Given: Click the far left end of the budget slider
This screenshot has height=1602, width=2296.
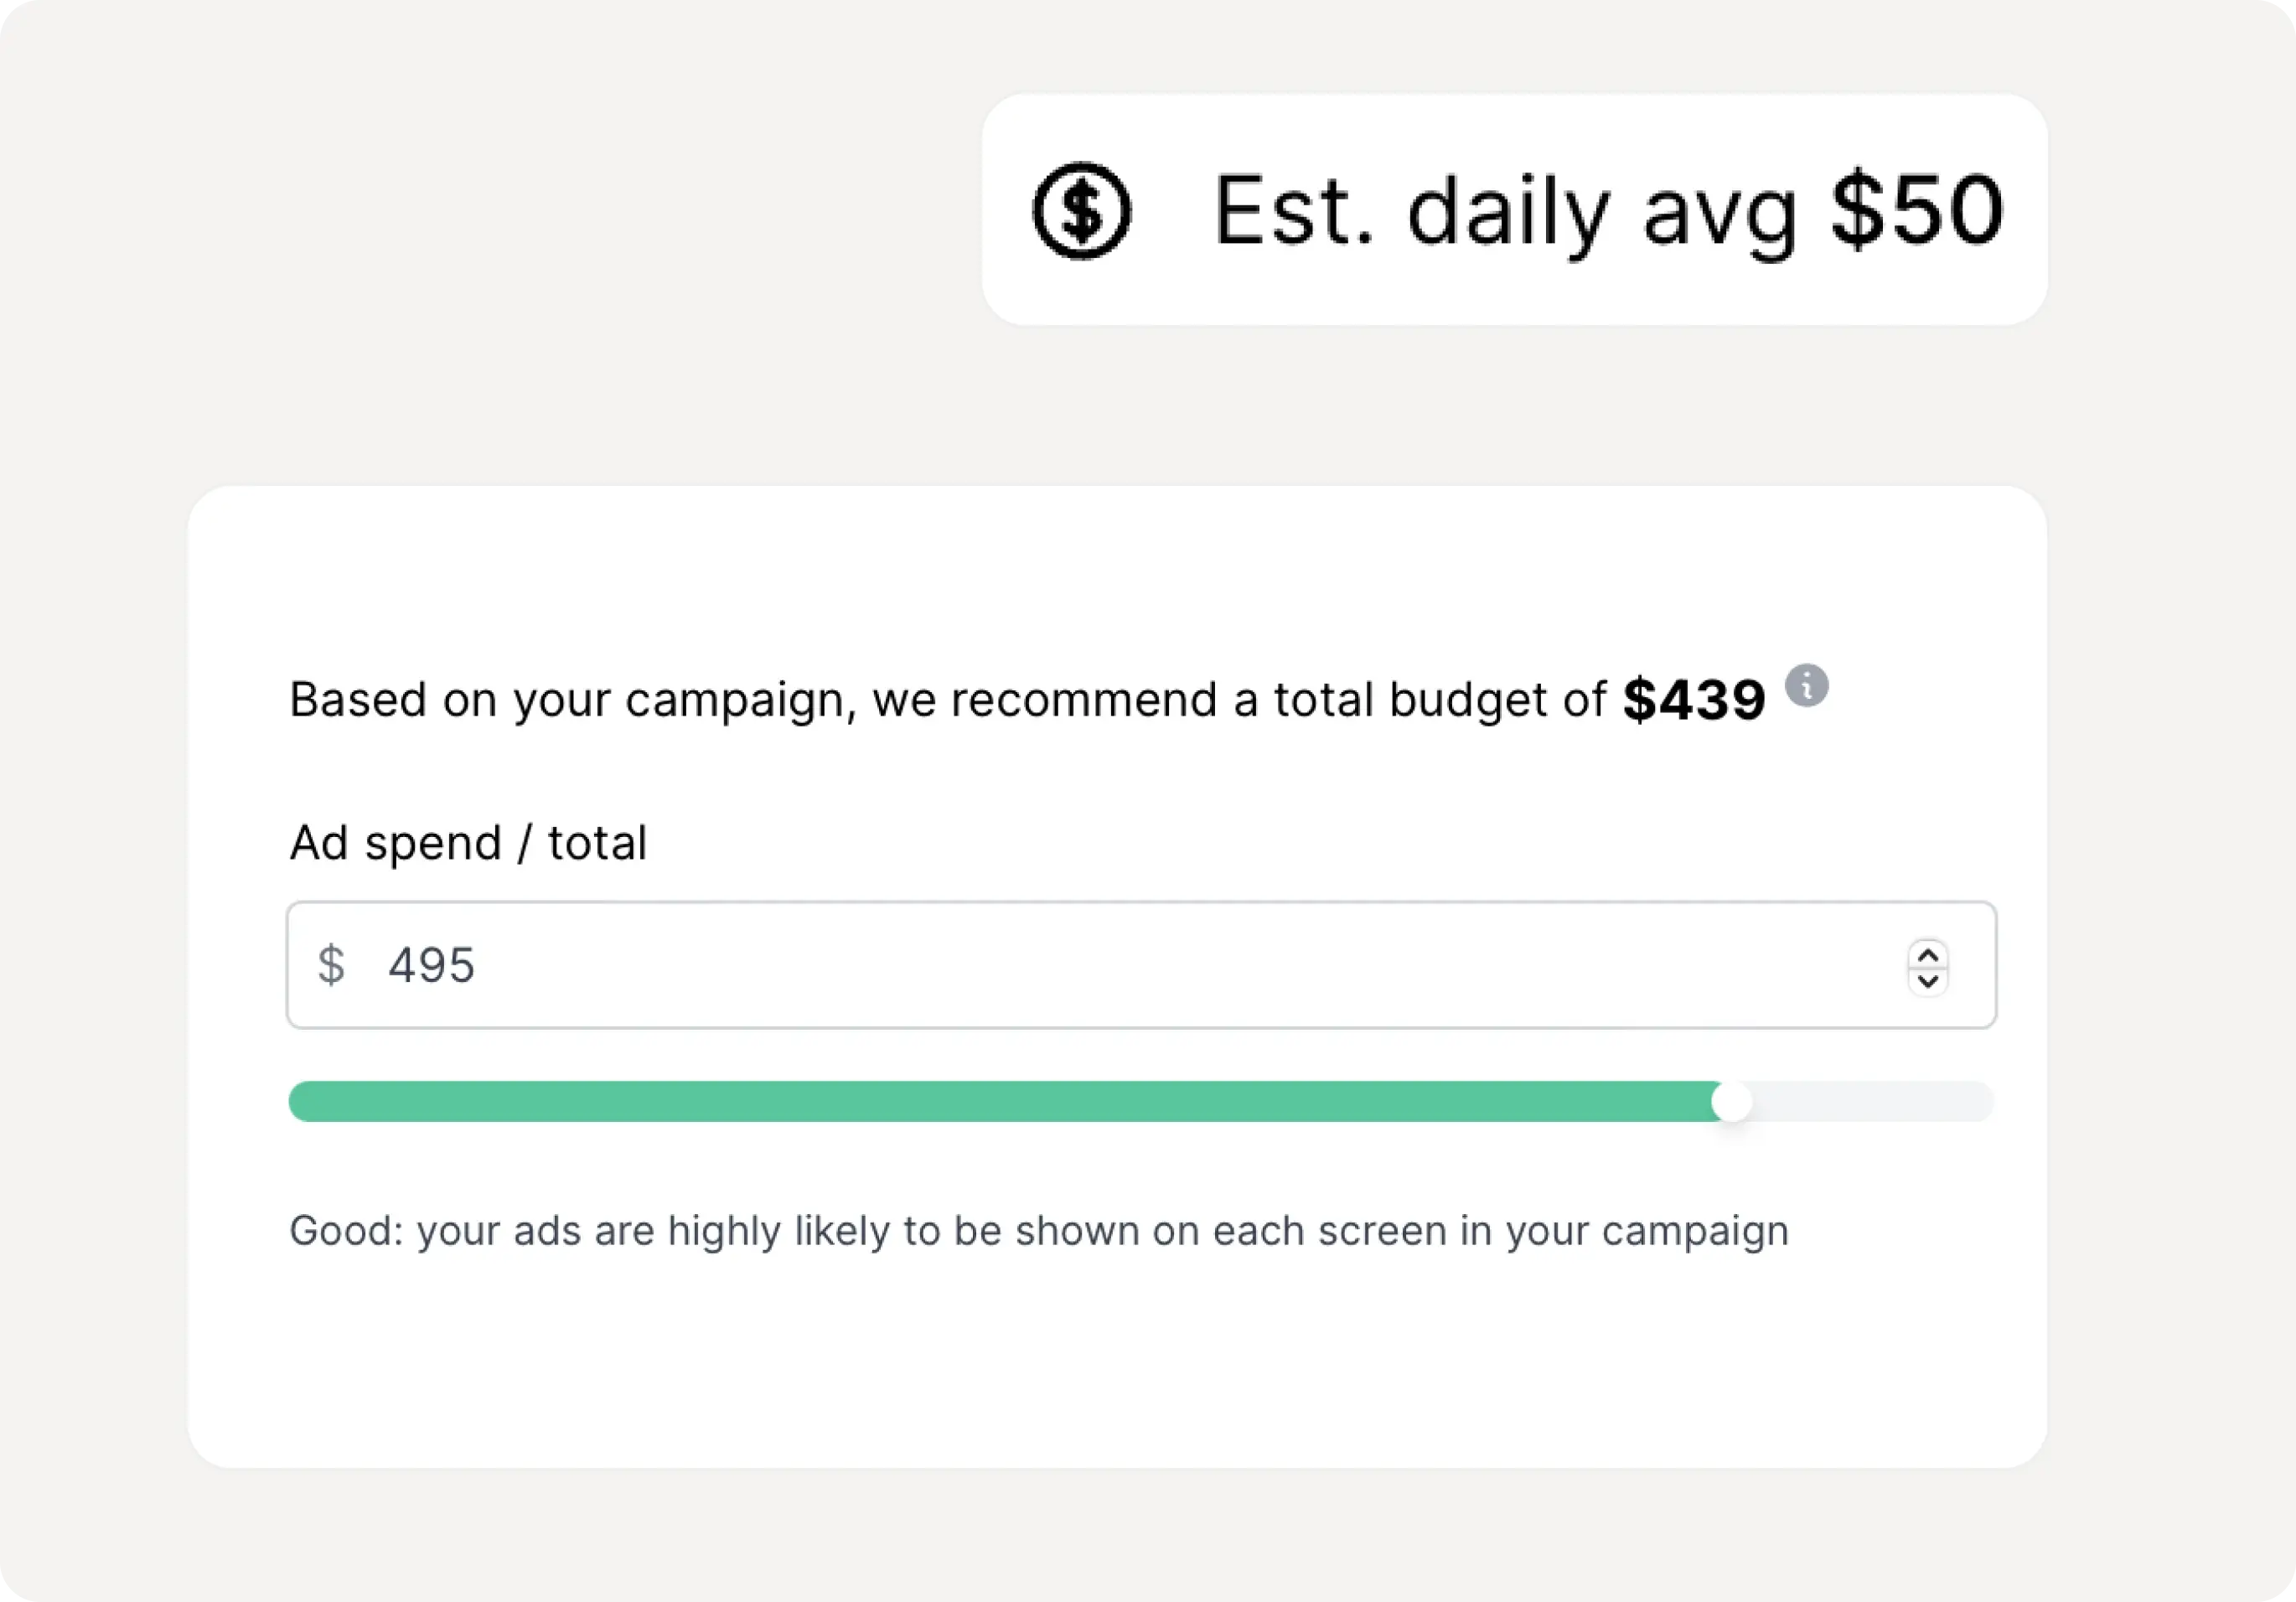Looking at the screenshot, I should pyautogui.click(x=296, y=1102).
